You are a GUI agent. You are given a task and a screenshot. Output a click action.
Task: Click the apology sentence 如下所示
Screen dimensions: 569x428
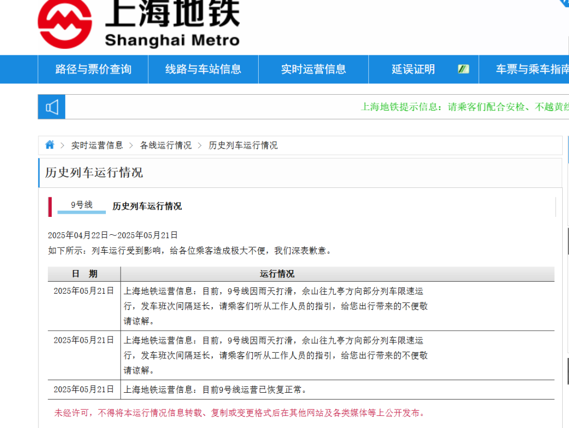point(190,251)
